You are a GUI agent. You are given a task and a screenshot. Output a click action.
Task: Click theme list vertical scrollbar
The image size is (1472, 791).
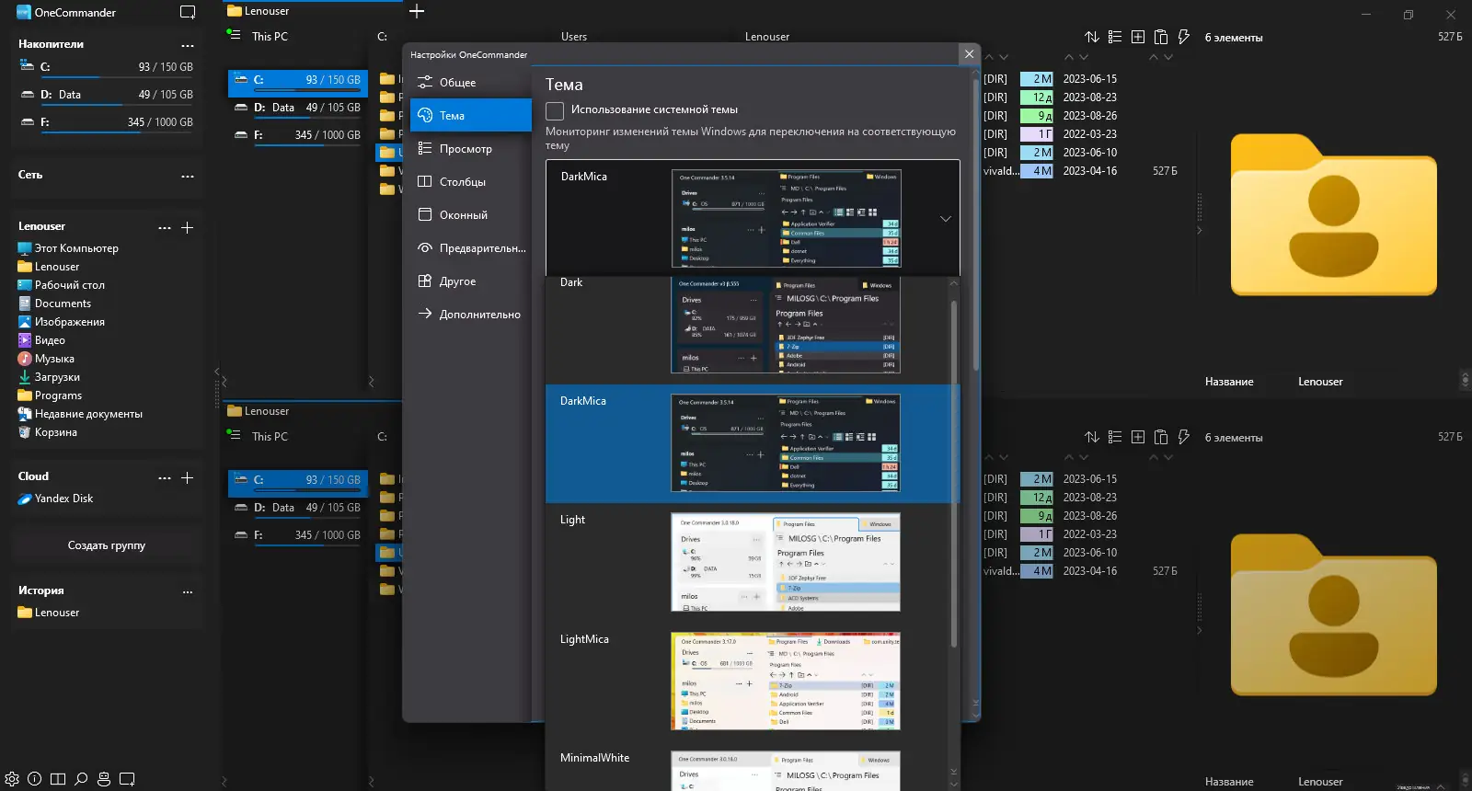954,474
